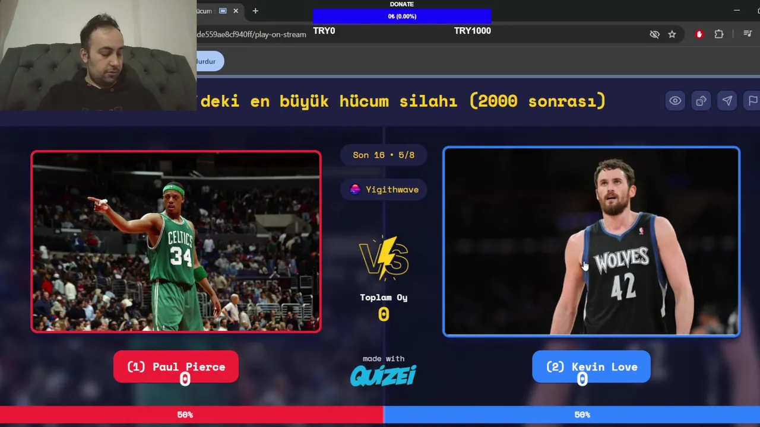Vote for (1) Paul Pierce button

[x=176, y=367]
